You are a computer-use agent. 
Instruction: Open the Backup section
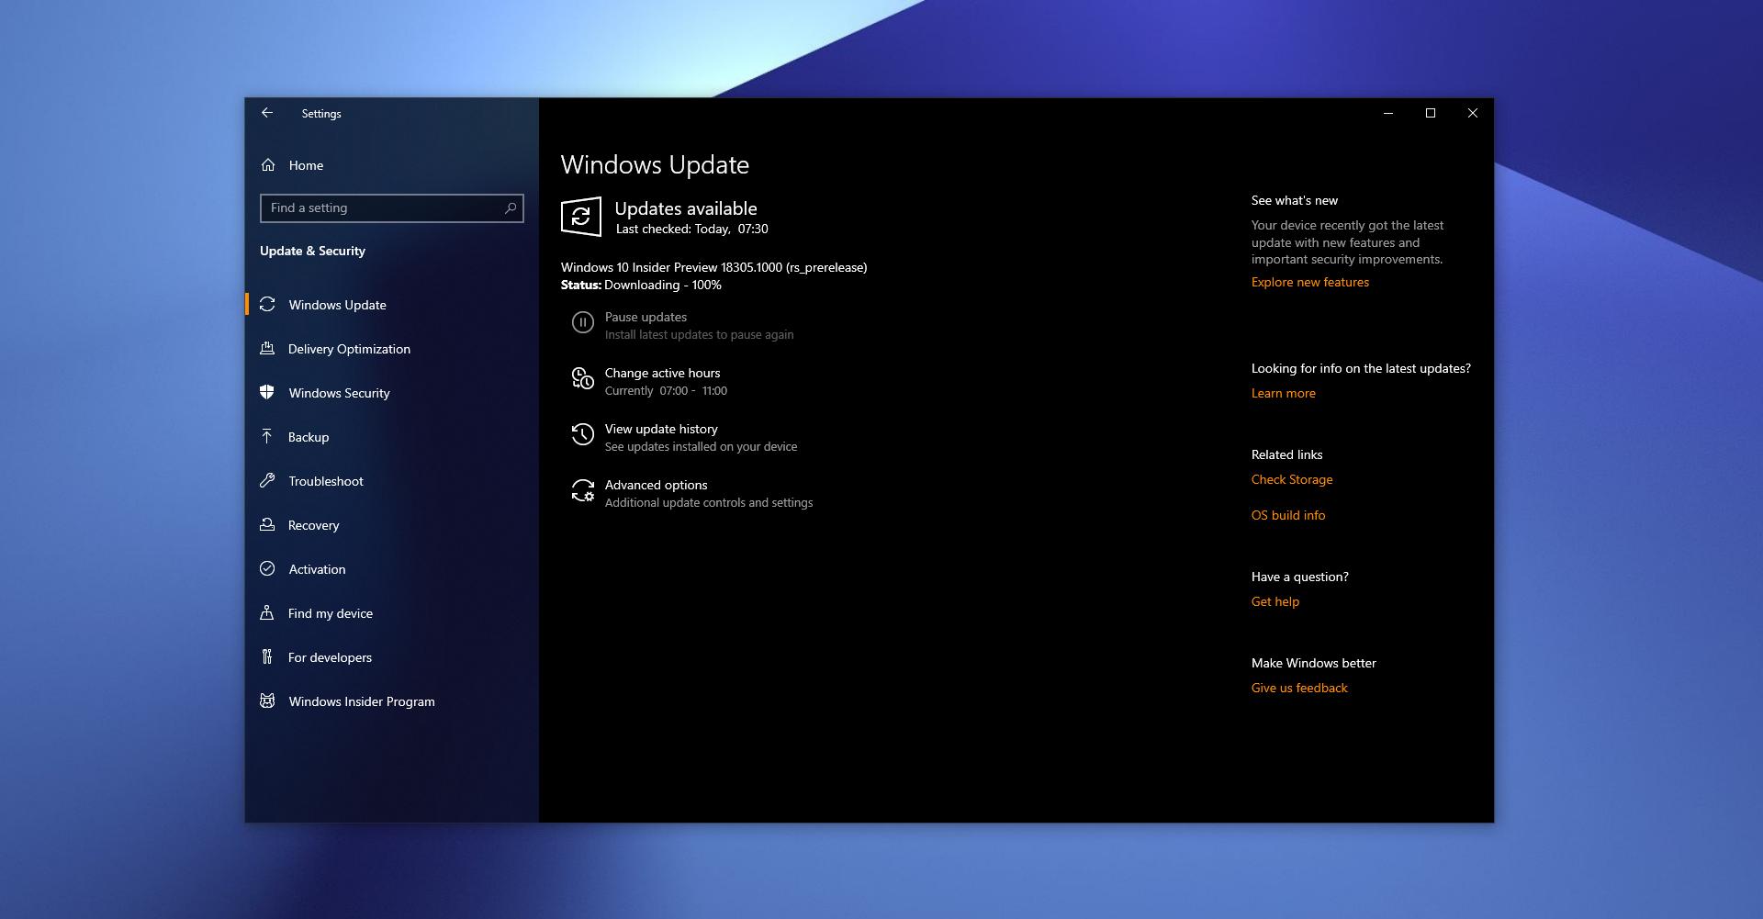click(x=391, y=437)
